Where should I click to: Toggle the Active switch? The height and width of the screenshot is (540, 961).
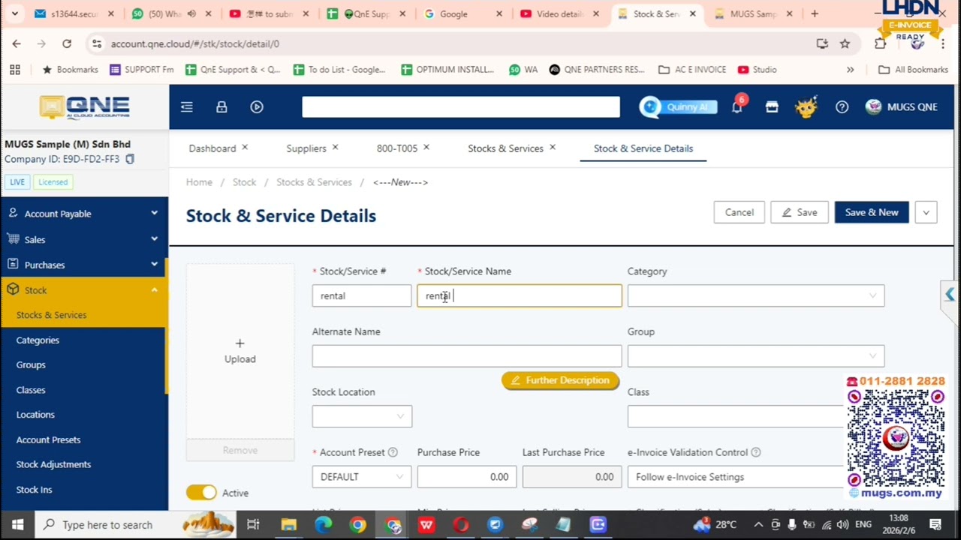click(201, 493)
